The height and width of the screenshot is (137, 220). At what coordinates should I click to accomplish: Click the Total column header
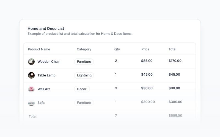click(172, 49)
